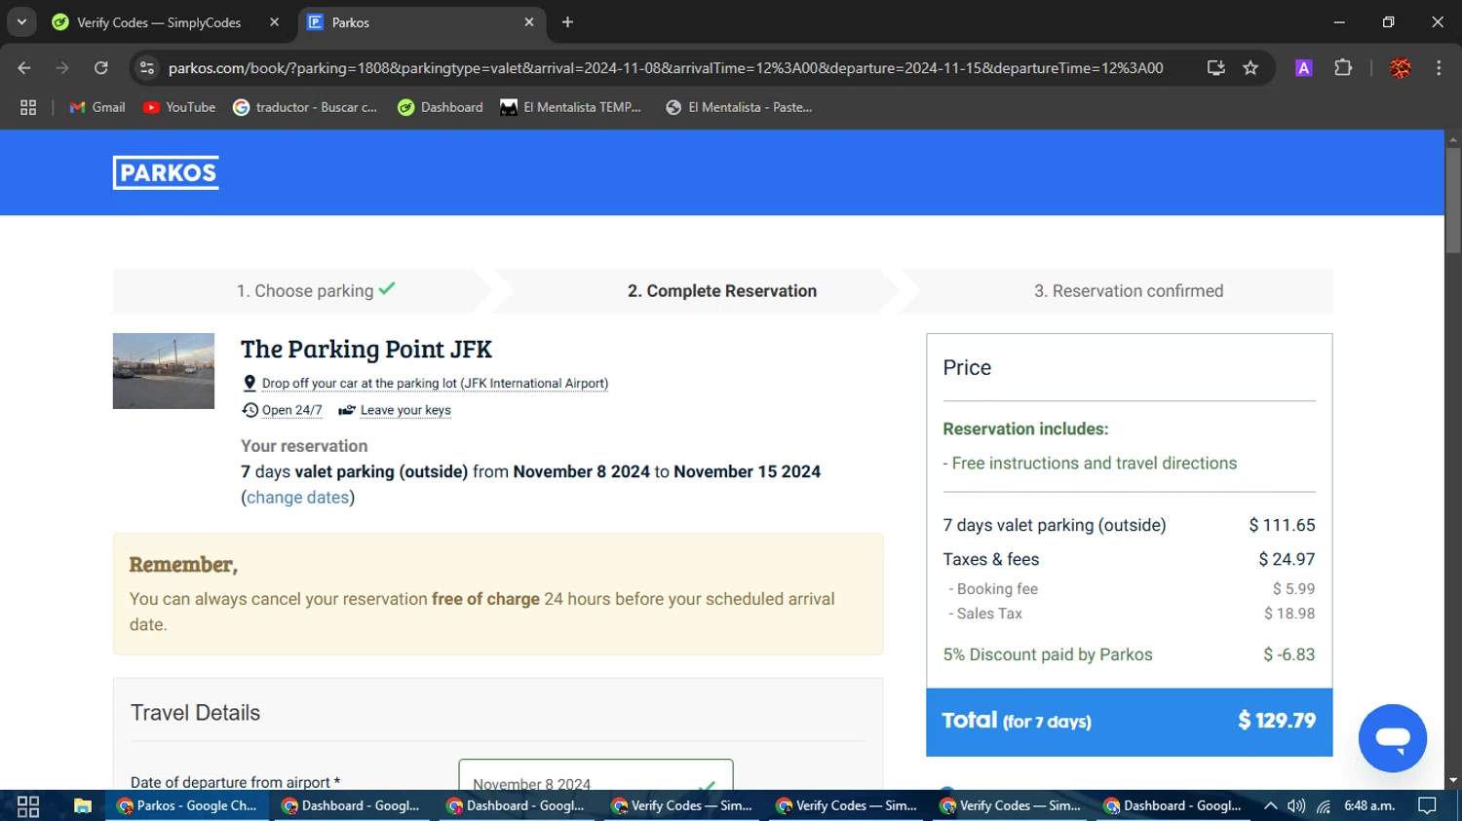Select step 2. Complete Reservation
The width and height of the screenshot is (1462, 821).
tap(722, 290)
